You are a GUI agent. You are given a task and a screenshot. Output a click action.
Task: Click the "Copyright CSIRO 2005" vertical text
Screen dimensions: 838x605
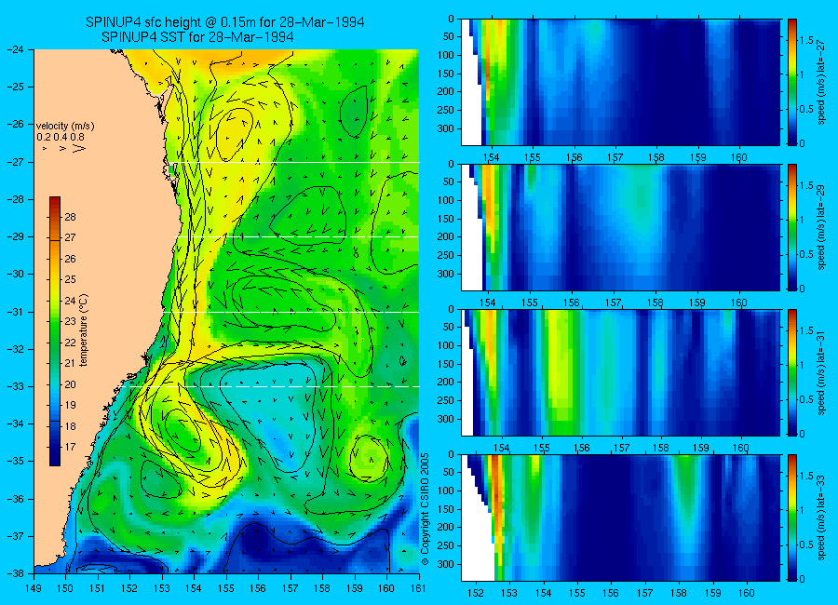425,509
